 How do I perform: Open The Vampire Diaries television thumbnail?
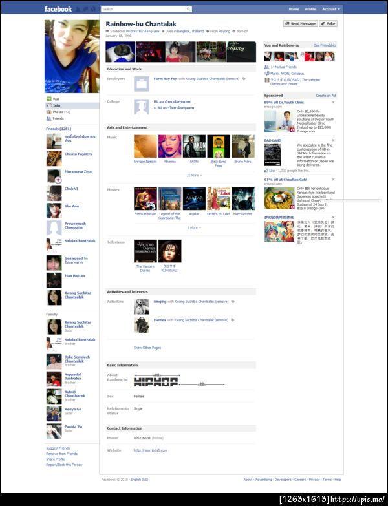point(145,251)
